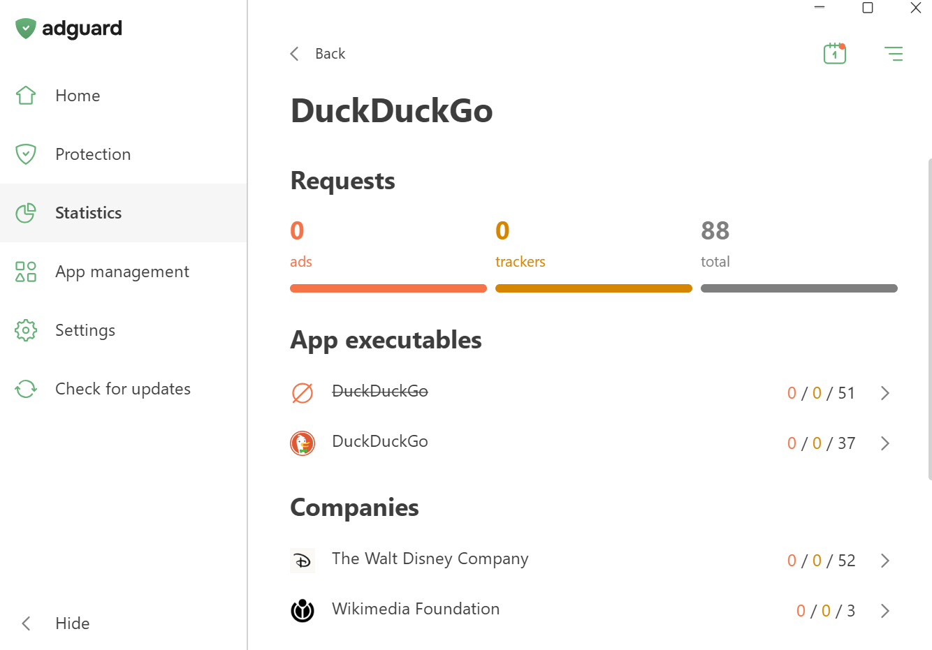
Task: Go to the Home section
Action: click(x=77, y=96)
